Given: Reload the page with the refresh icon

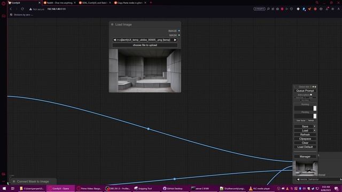Looking at the screenshot, I should click(x=22, y=9).
